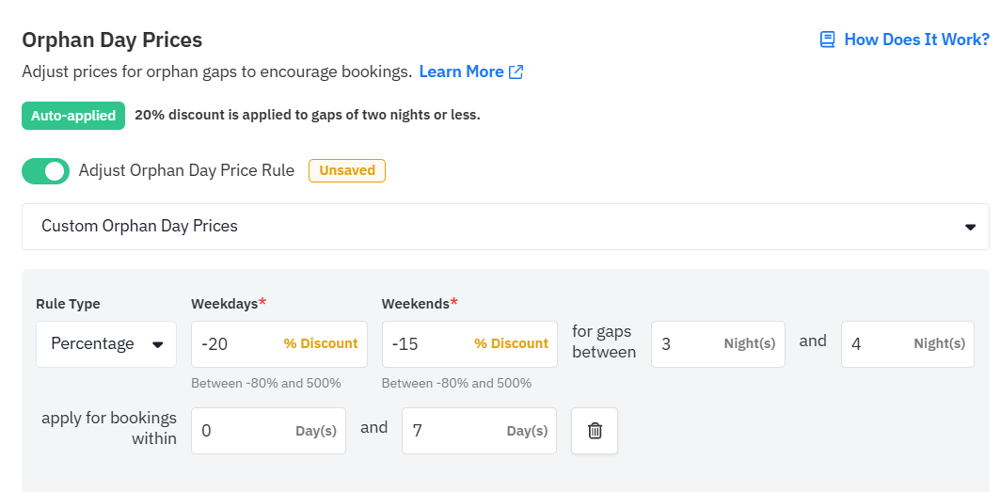Viewport: 1000px width, 492px height.
Task: Toggle Adjust Orphan Day Price Rule switch
Action: (45, 171)
